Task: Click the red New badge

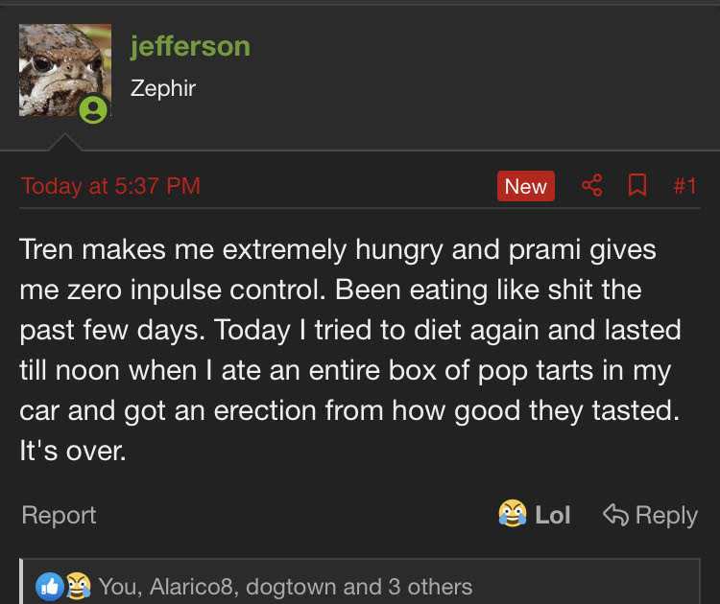Action: [525, 186]
